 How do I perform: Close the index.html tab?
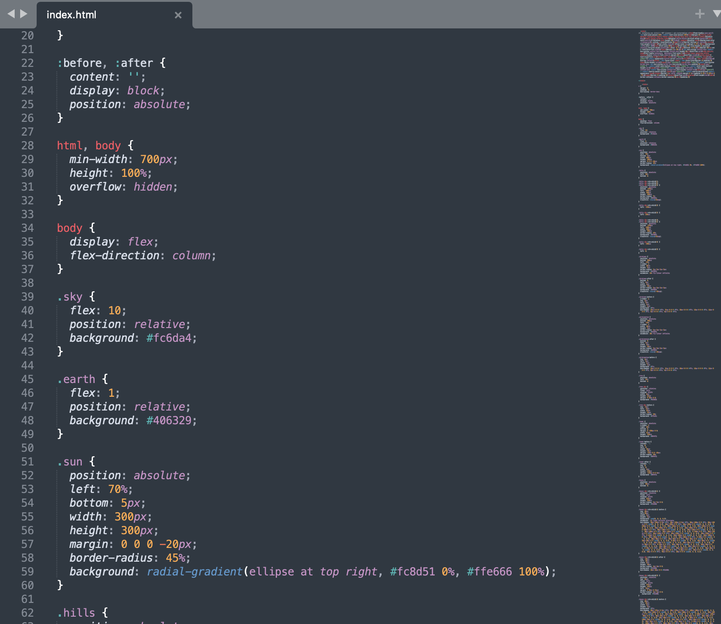[x=178, y=15]
